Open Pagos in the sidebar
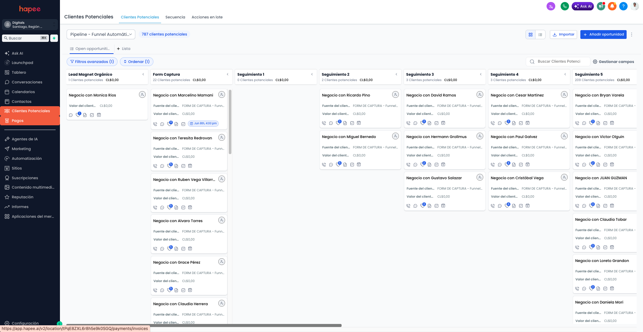643x332 pixels. [x=30, y=121]
